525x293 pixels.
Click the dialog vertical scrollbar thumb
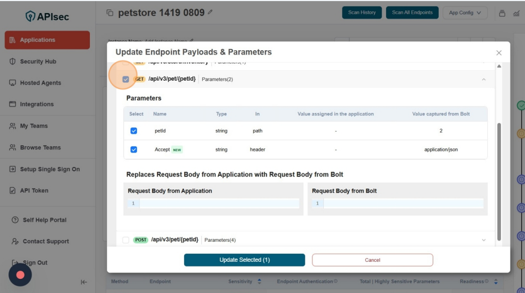pos(499,182)
